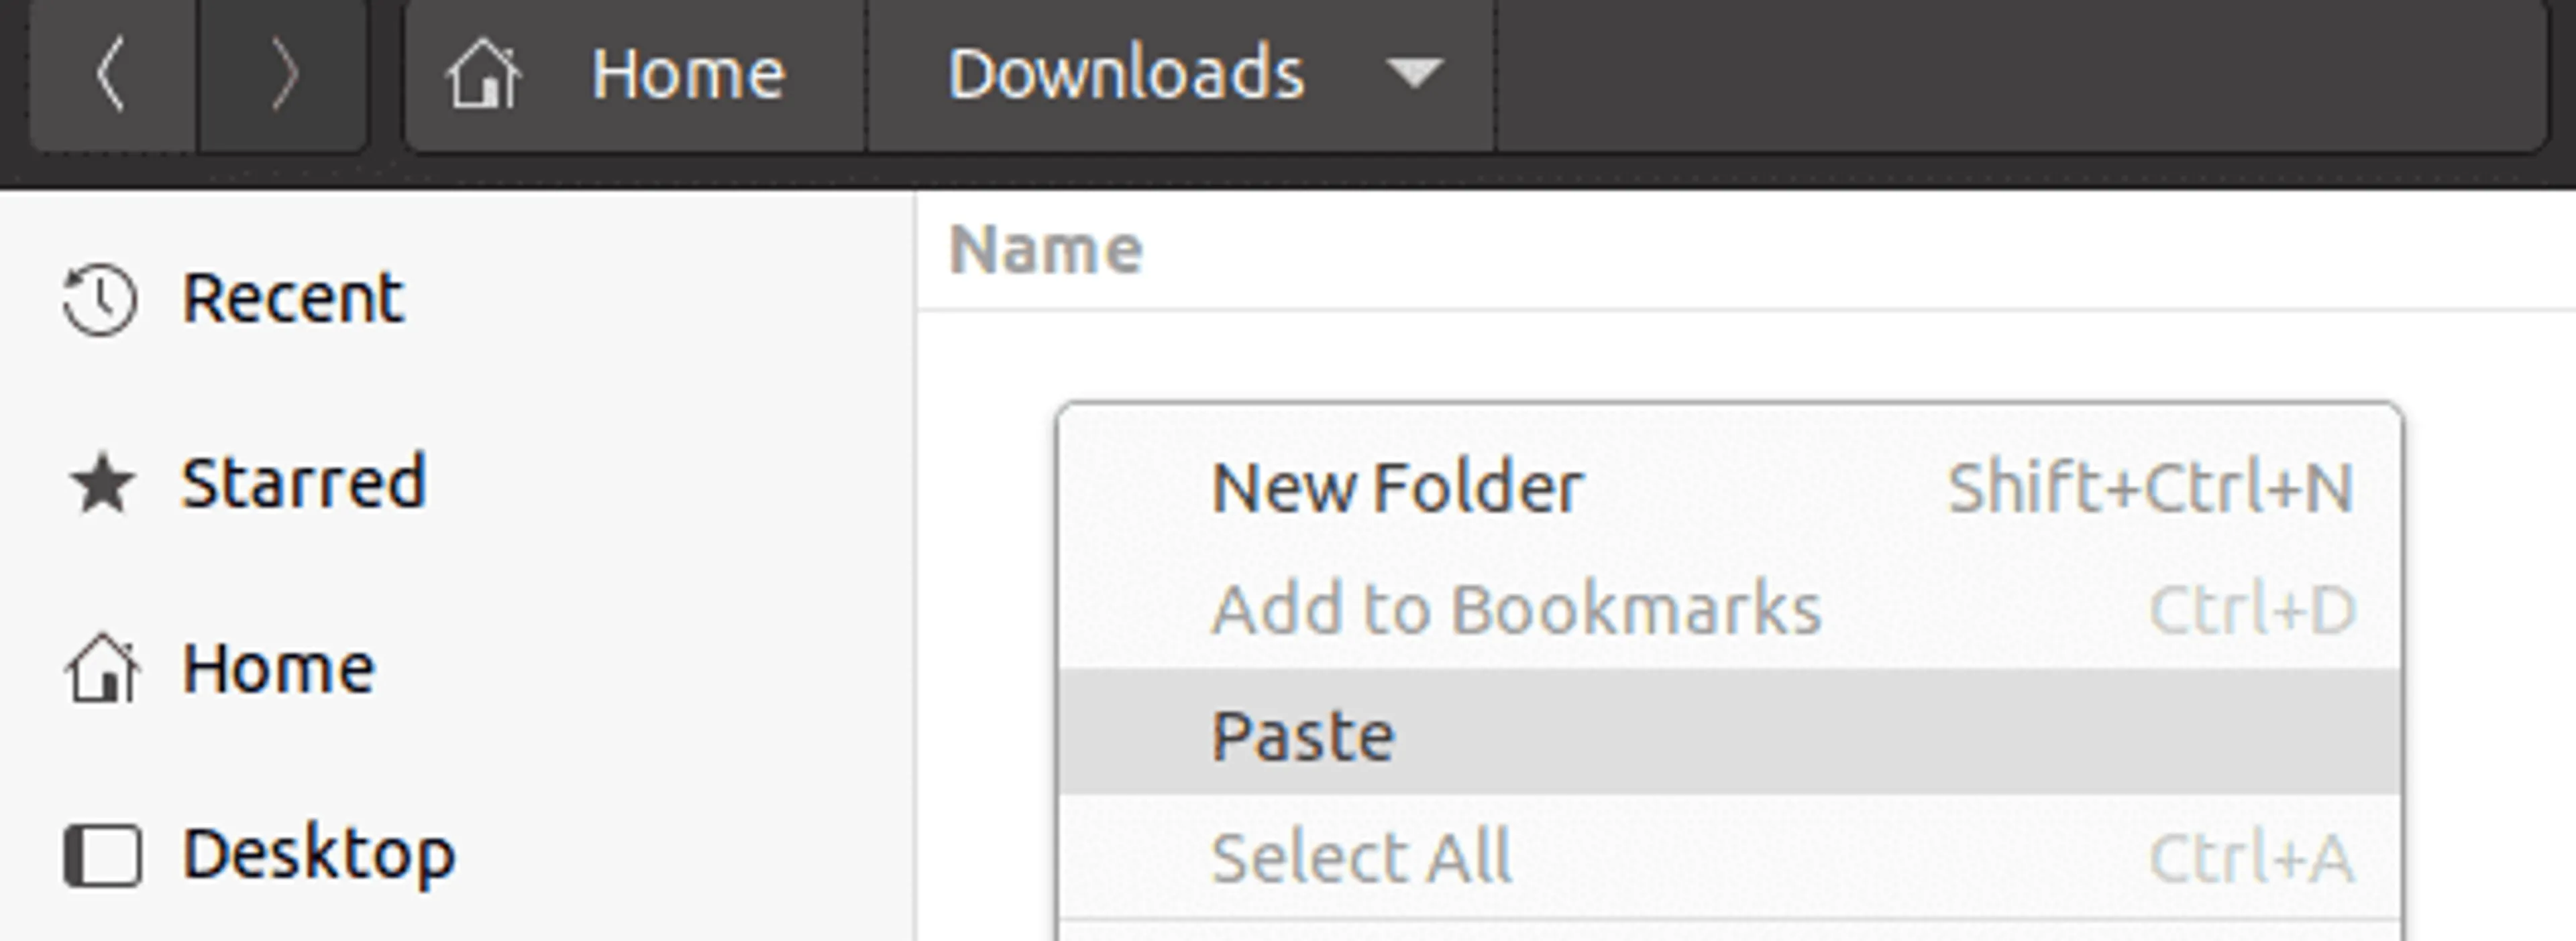
Task: Click empty path bar area right of Downloads
Action: (x=2000, y=74)
